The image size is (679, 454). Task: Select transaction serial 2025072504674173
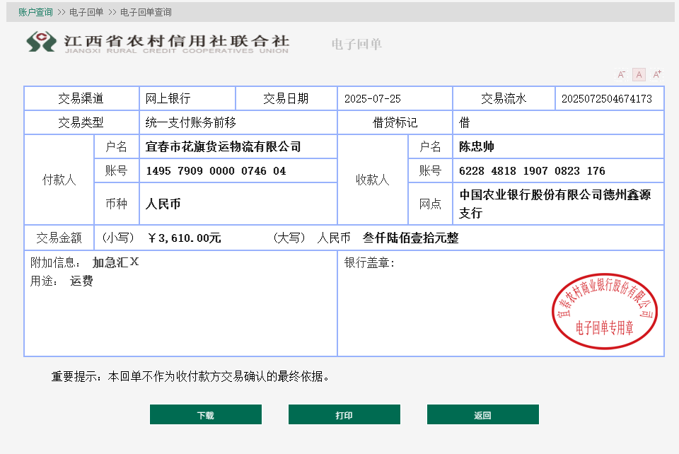click(607, 99)
